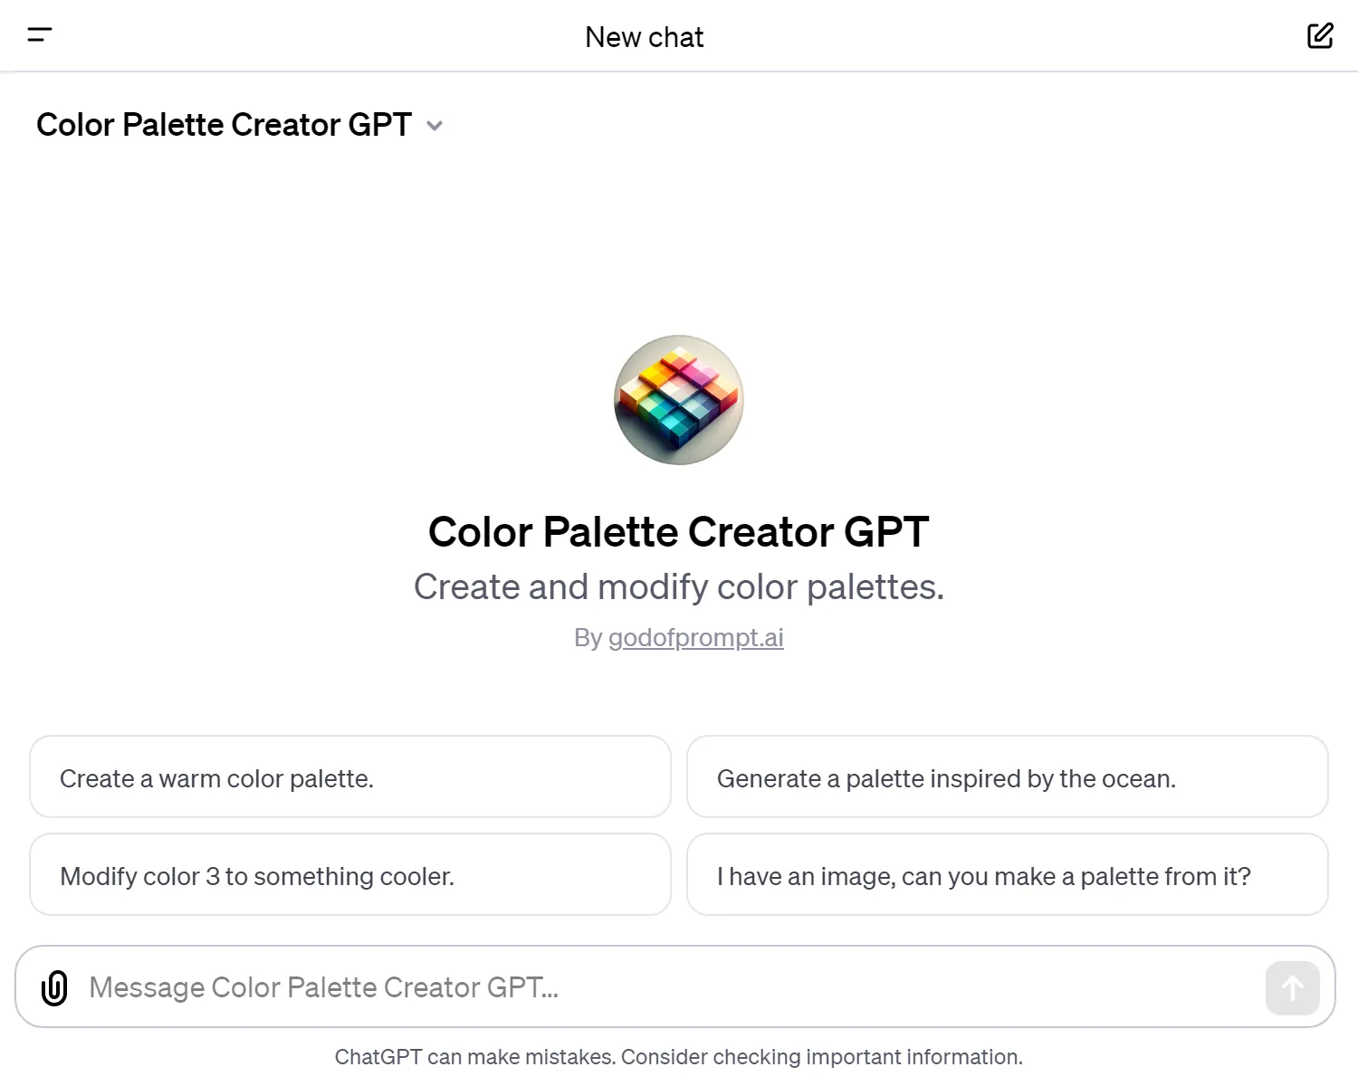Screen dimensions: 1358x1086
Task: Open the godofprompt.ai creator link
Action: coord(696,637)
